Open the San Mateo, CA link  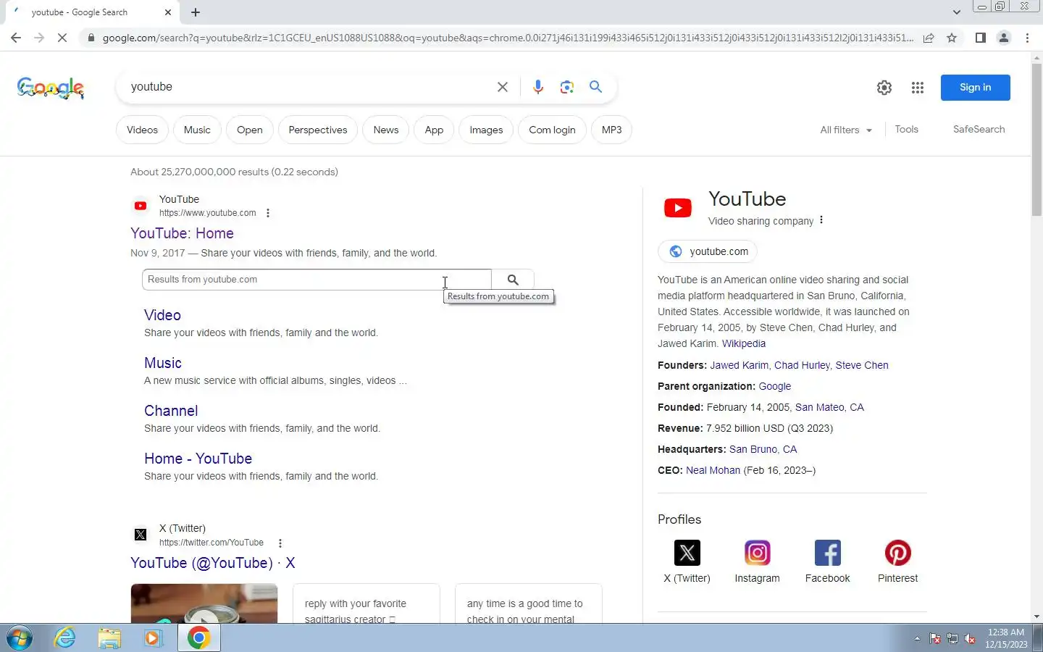pos(829,407)
